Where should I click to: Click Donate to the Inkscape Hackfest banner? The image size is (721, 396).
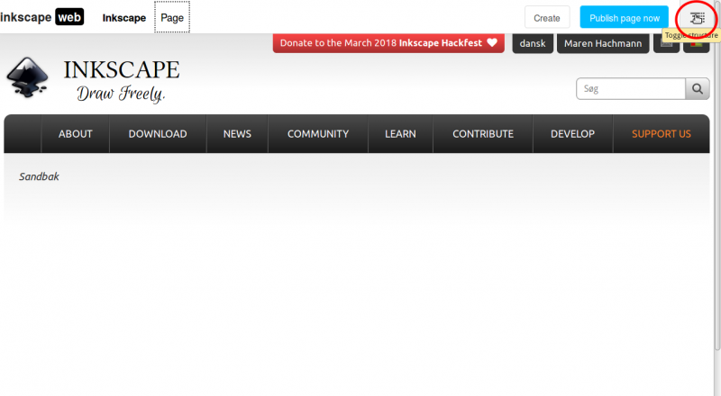pos(388,42)
